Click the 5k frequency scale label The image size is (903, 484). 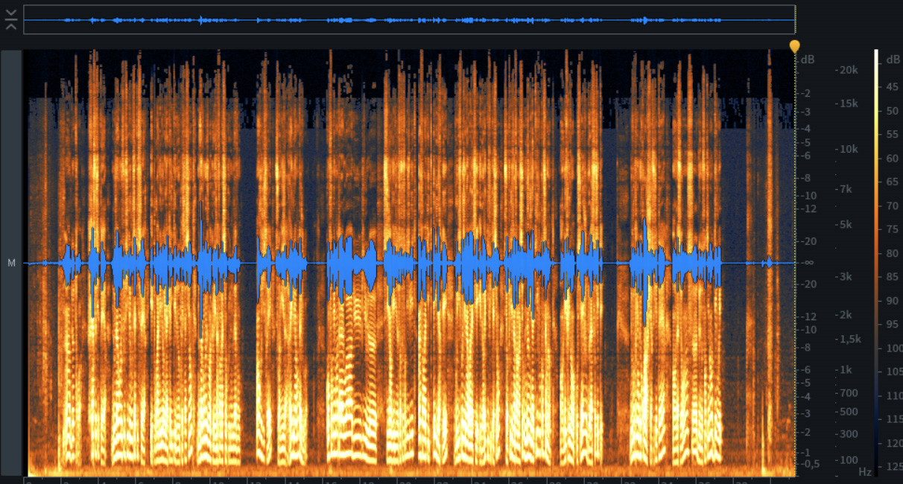(844, 224)
